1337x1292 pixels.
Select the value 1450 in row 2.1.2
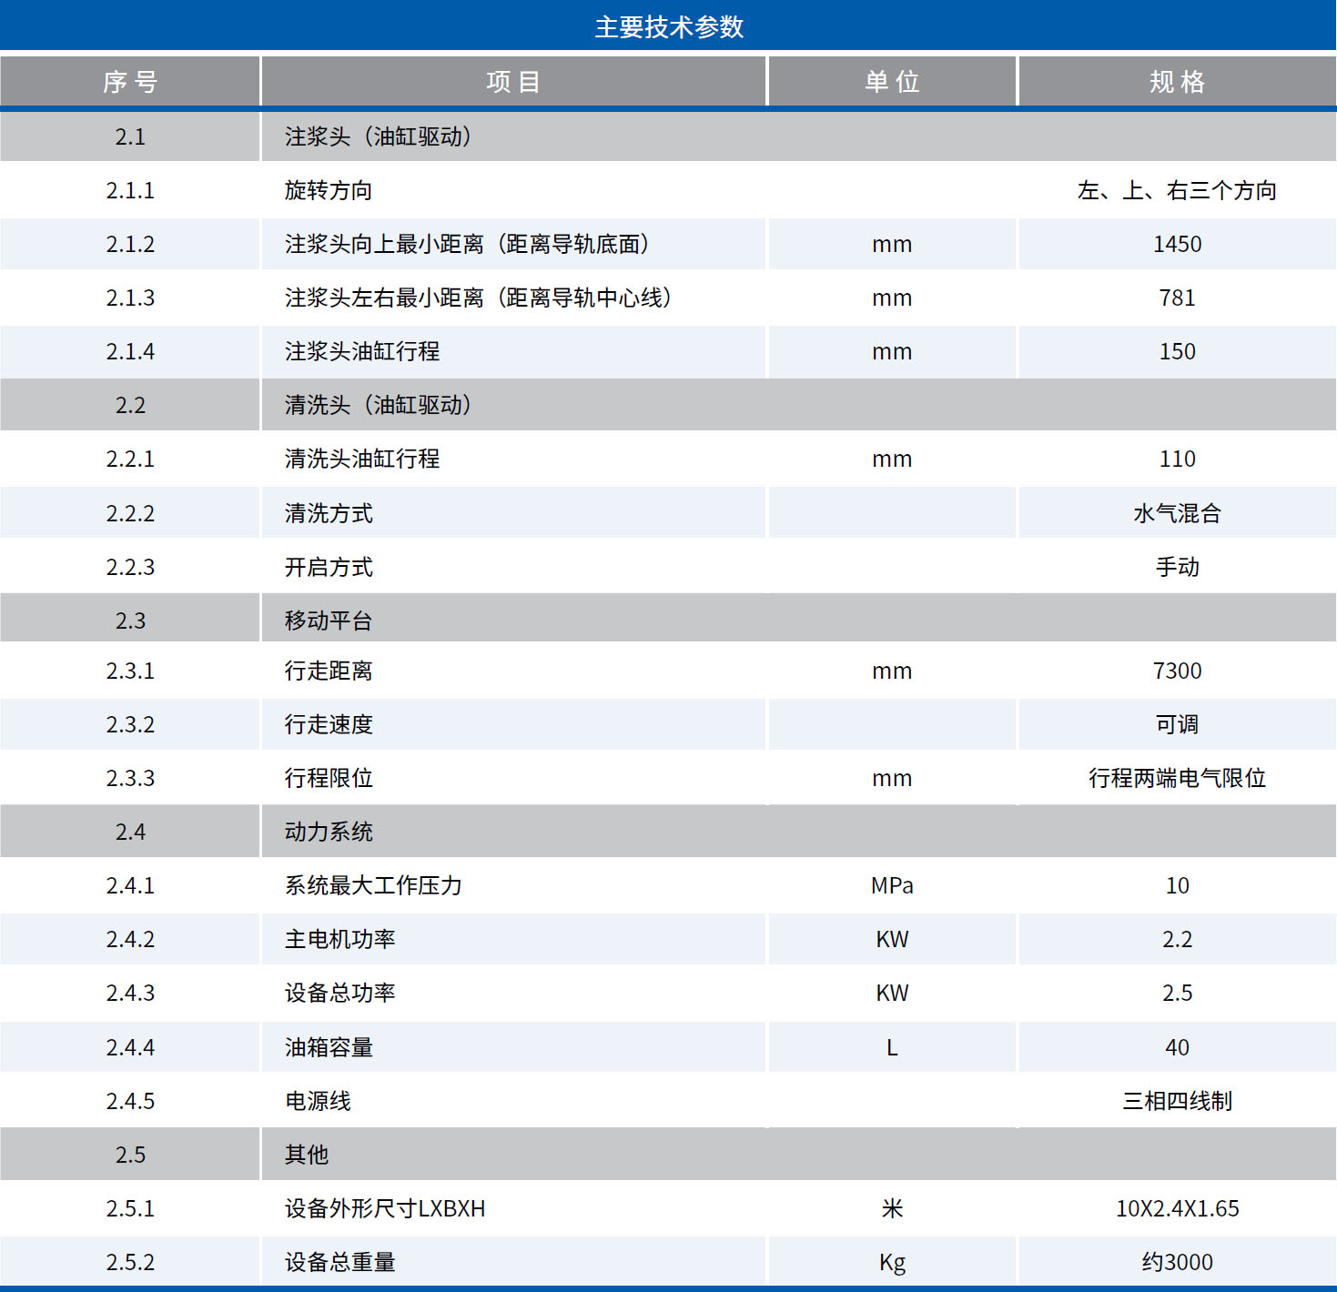pyautogui.click(x=1176, y=244)
